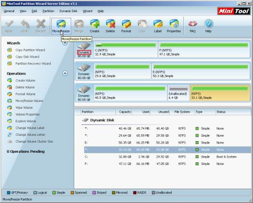Click the Undo toolbar icon
Image resolution: width=253 pixels, height=203 pixels.
[25, 26]
